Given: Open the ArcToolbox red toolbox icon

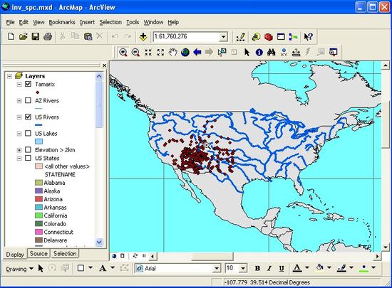Looking at the screenshot, I should [269, 37].
